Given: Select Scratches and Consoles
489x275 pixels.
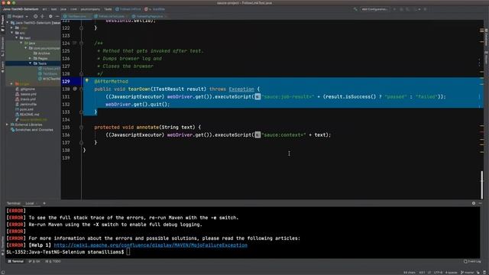Looking at the screenshot, I should click(x=32, y=130).
